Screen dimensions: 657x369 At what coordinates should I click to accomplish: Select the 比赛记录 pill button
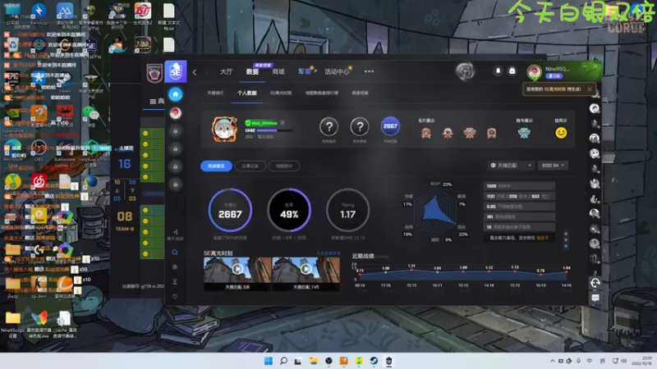(x=250, y=166)
